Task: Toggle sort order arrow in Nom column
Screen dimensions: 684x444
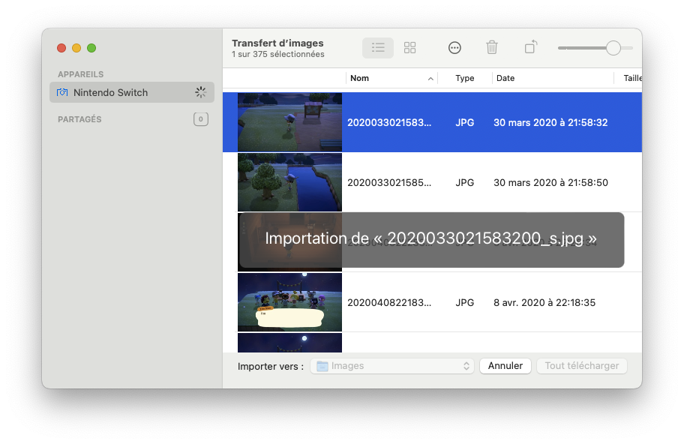Action: click(430, 79)
